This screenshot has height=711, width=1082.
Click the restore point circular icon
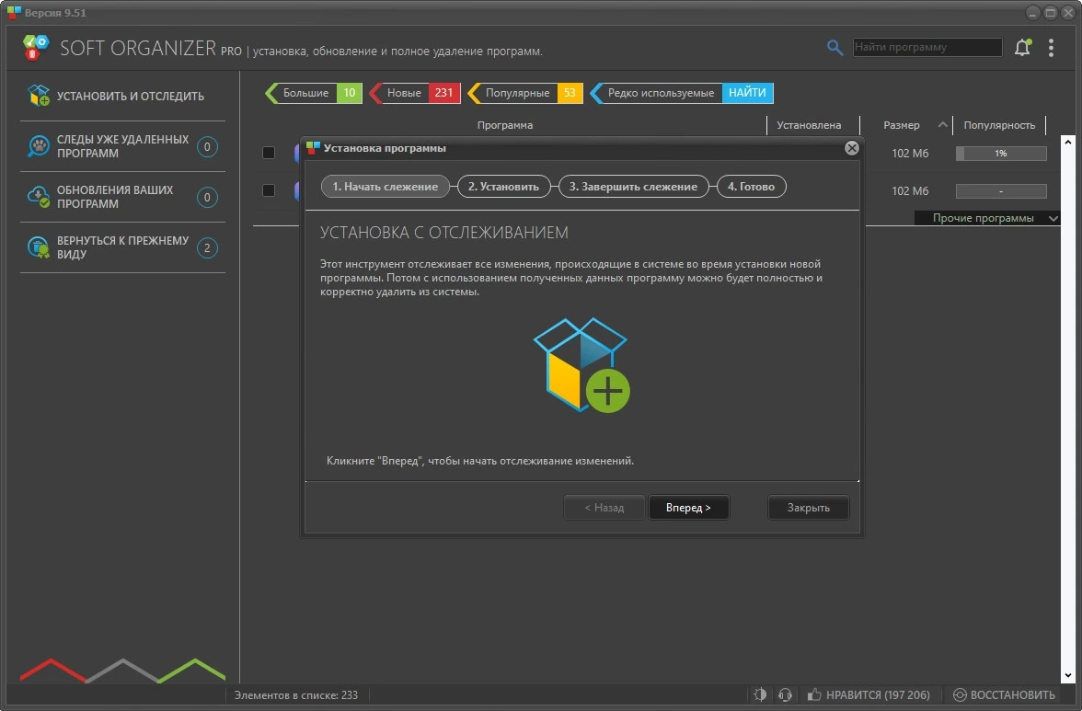pos(959,694)
